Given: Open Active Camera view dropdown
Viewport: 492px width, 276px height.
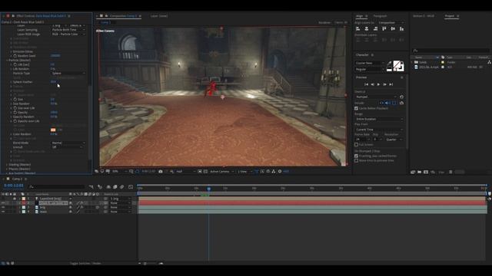Looking at the screenshot, I should click(222, 172).
